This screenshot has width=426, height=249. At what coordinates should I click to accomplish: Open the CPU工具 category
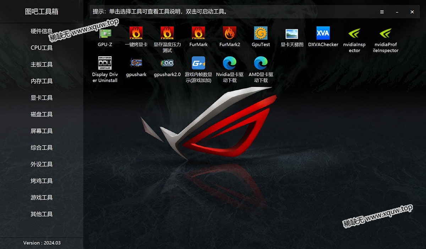(42, 48)
